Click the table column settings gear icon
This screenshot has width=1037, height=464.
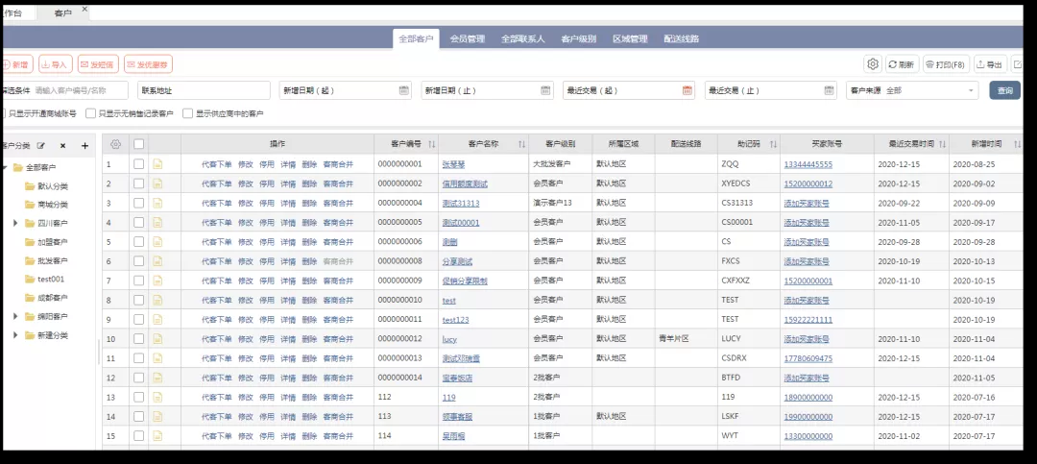115,144
